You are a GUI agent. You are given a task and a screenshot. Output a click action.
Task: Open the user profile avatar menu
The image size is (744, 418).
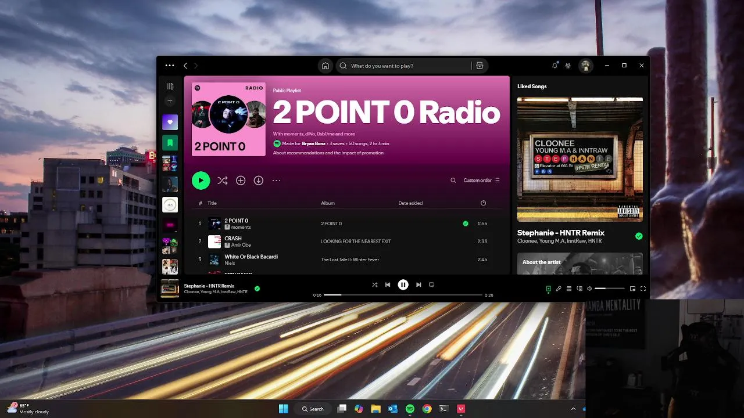586,66
